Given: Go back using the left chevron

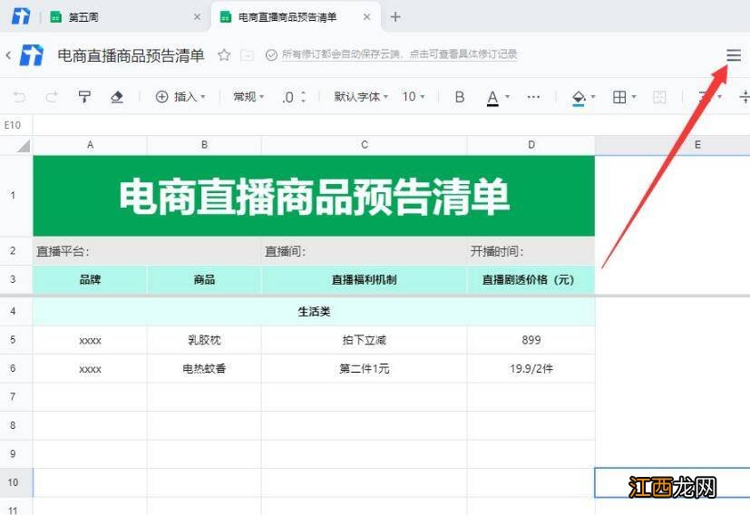Looking at the screenshot, I should [x=8, y=55].
